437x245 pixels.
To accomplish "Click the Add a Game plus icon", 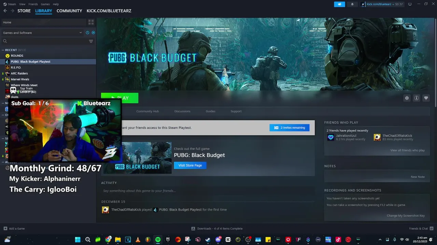I will click(x=5, y=228).
